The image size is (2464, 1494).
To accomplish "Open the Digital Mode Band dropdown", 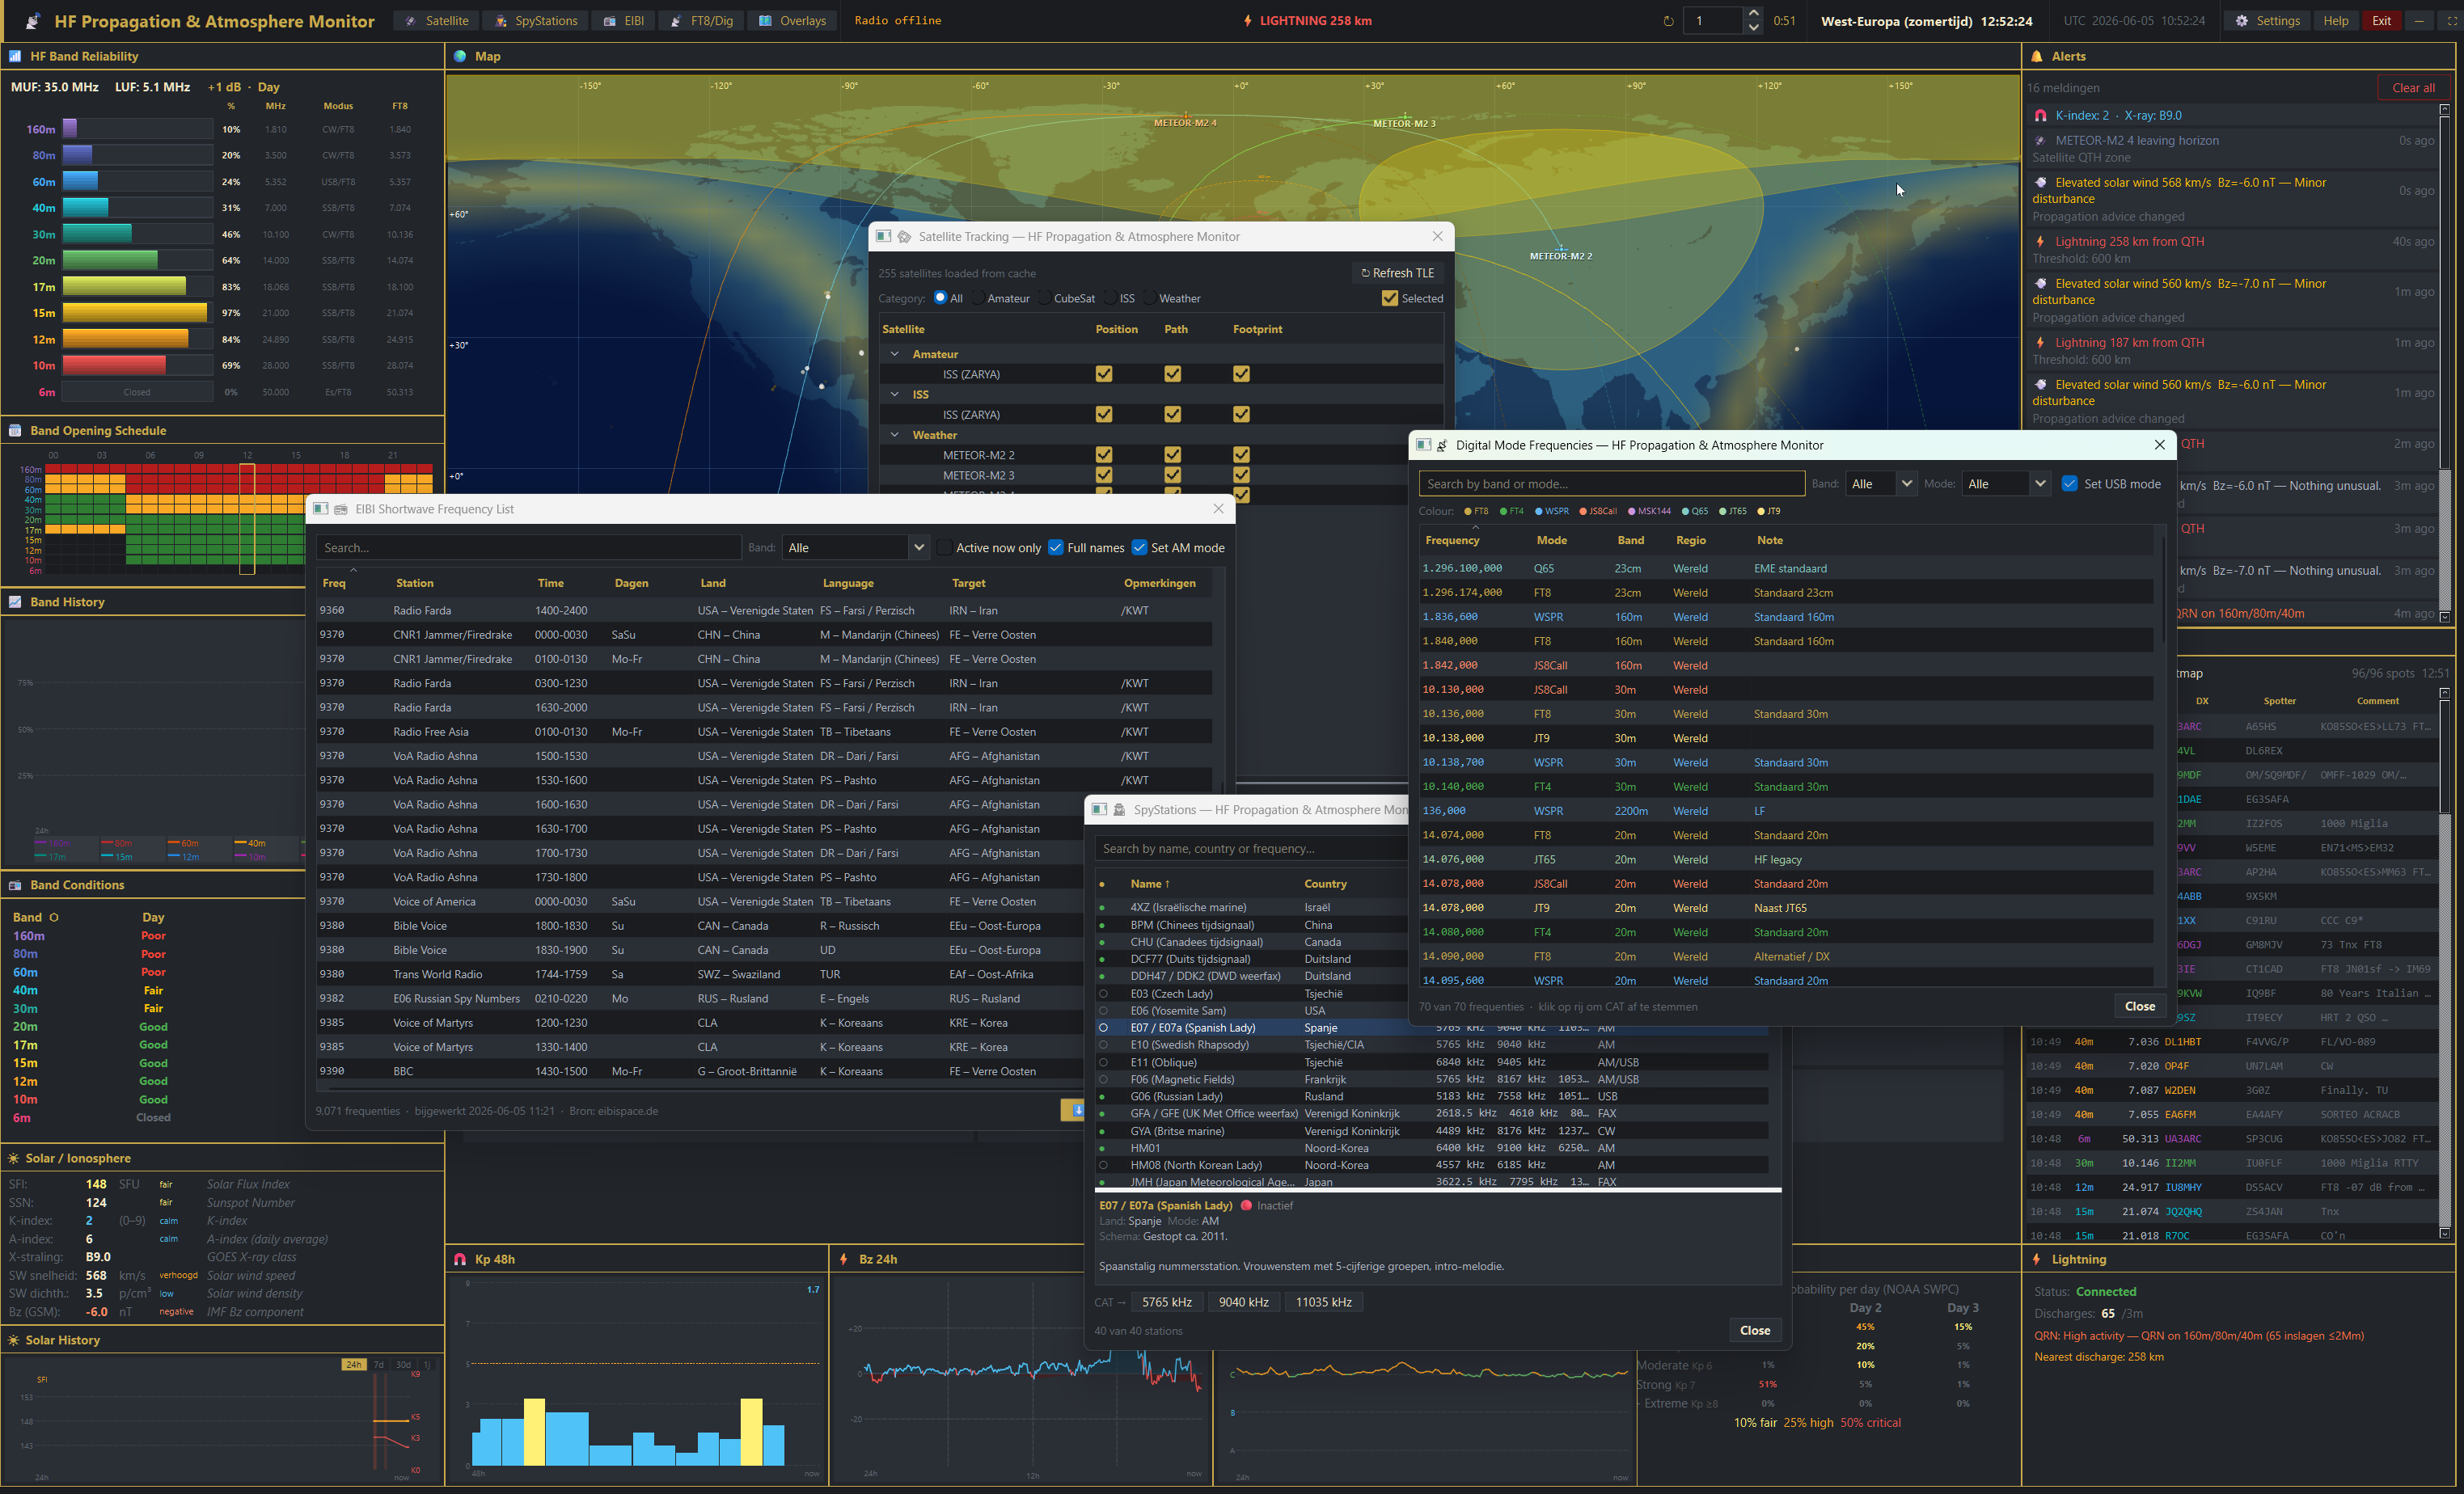I will (1881, 483).
